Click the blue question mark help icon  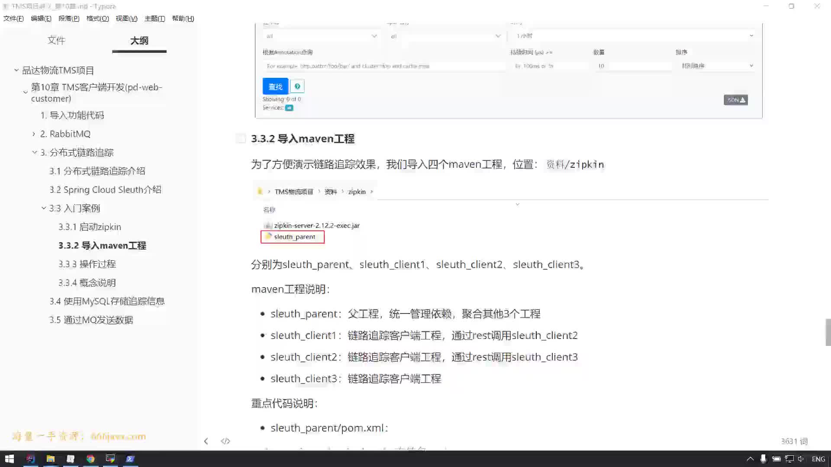pyautogui.click(x=297, y=86)
